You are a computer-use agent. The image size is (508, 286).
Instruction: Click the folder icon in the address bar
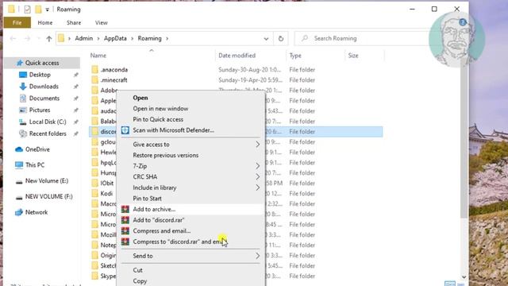[61, 38]
